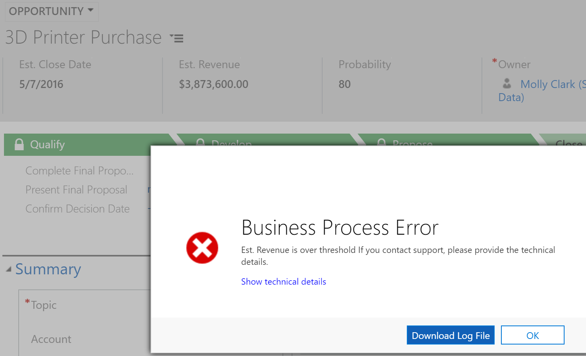
Task: Collapse the Summary section
Action: [9, 270]
